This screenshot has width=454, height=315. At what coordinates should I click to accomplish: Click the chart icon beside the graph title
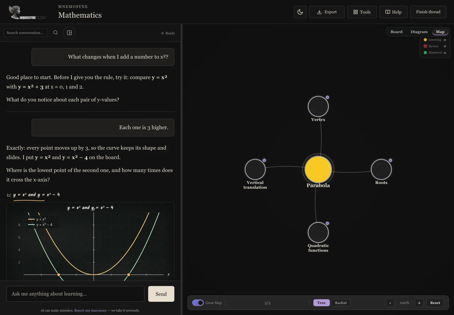[9, 195]
